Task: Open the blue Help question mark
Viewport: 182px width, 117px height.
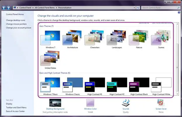Action: point(179,13)
